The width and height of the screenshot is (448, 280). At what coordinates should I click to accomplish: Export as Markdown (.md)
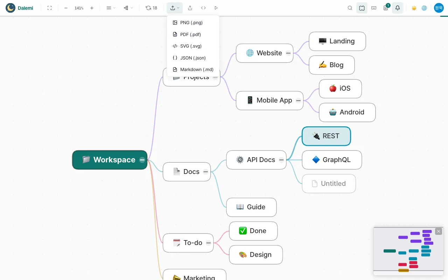pos(193,69)
